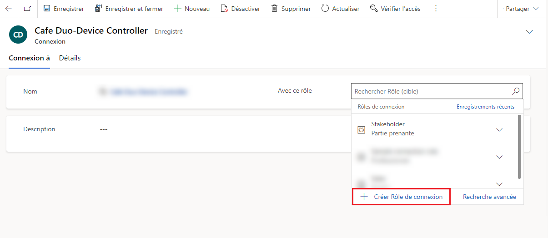
Task: Open the Partager dropdown
Action: pos(522,9)
